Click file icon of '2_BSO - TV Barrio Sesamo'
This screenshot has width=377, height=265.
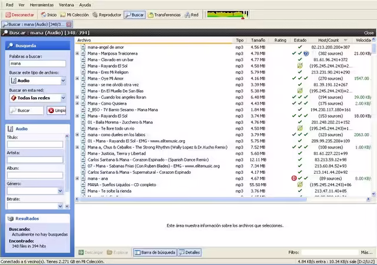83,110
